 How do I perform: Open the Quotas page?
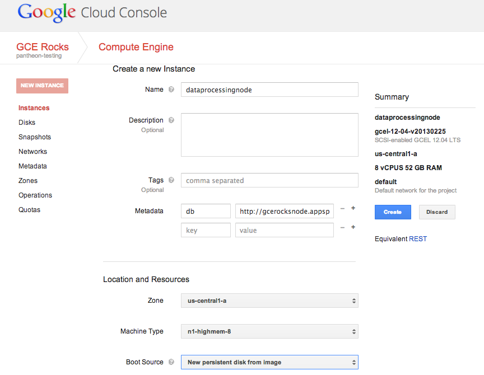[x=29, y=209]
